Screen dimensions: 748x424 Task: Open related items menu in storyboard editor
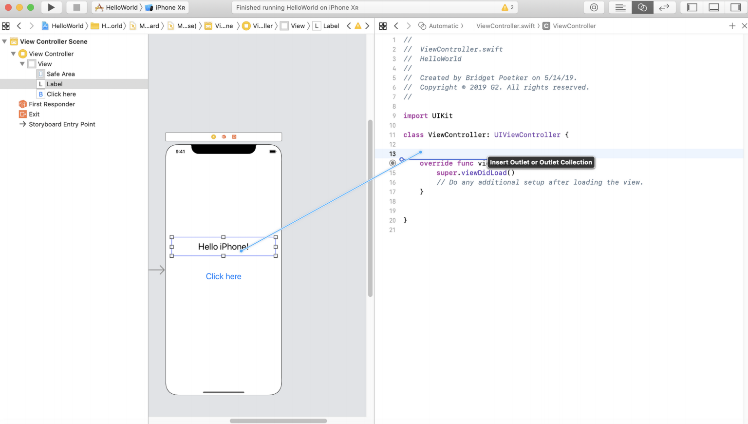[x=6, y=26]
